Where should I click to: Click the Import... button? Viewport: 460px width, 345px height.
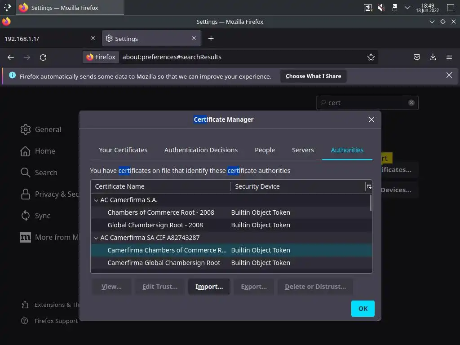tap(209, 287)
